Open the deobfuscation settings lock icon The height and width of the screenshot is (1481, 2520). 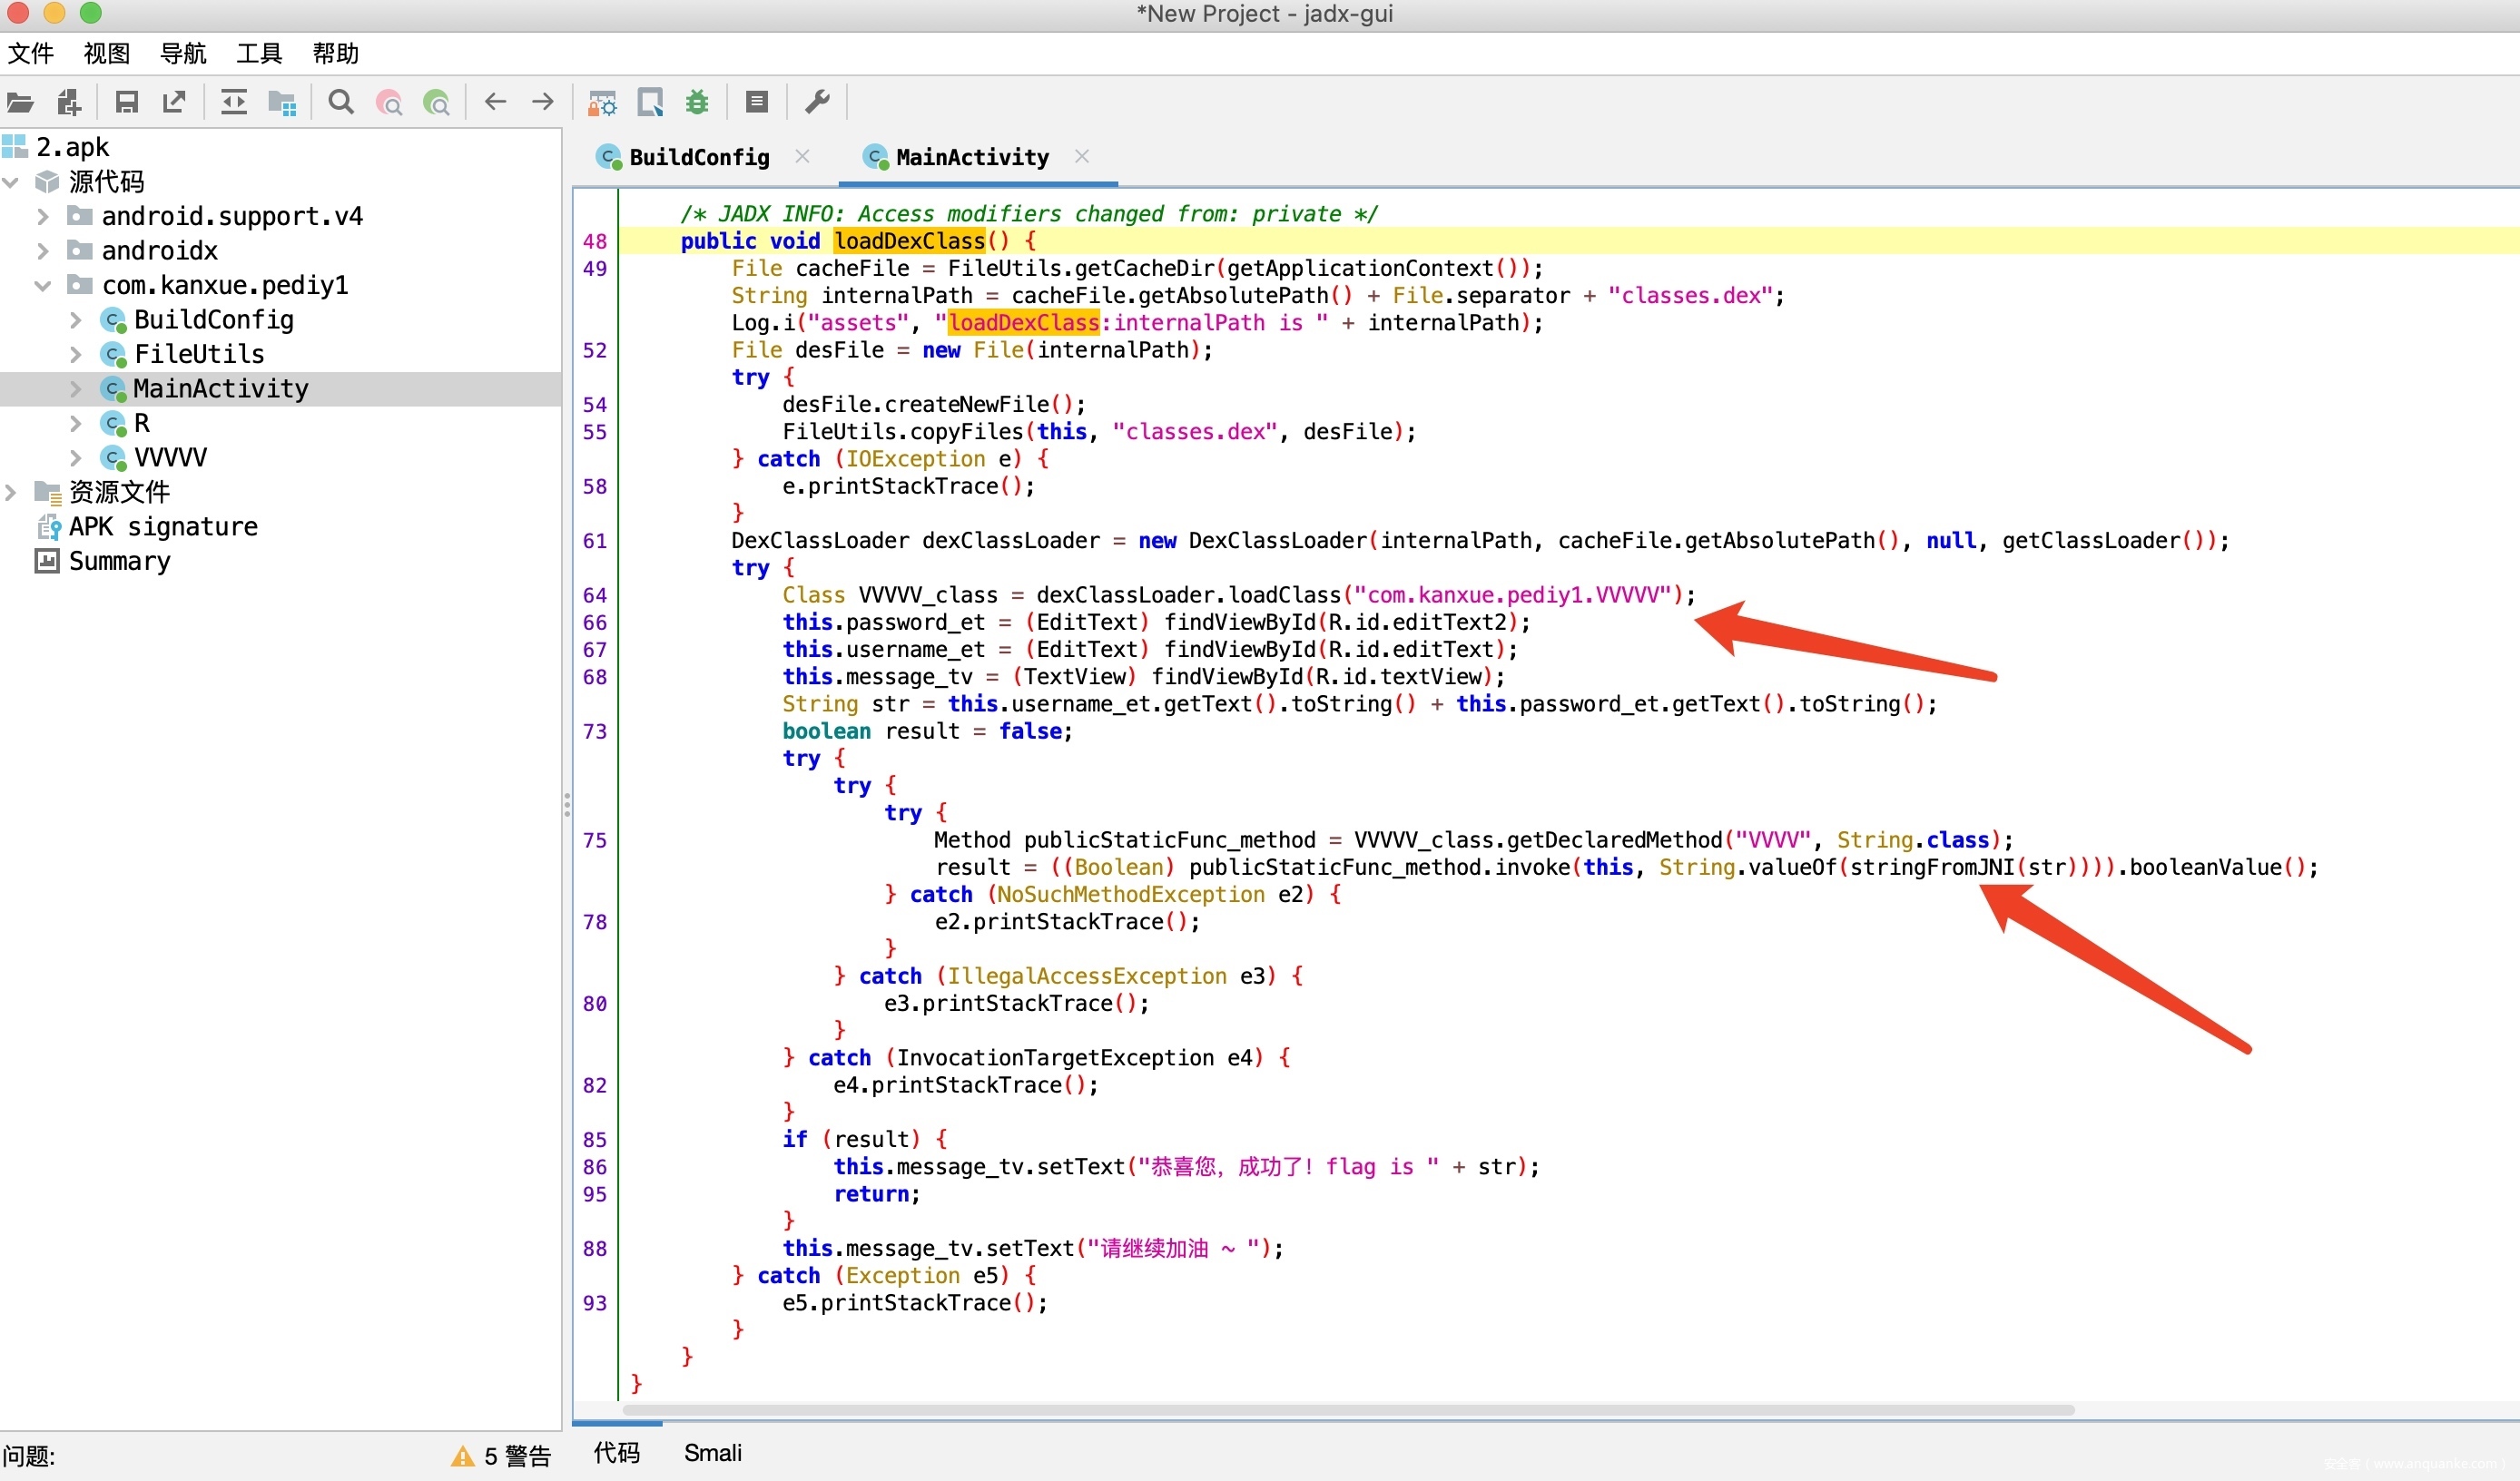tap(602, 102)
